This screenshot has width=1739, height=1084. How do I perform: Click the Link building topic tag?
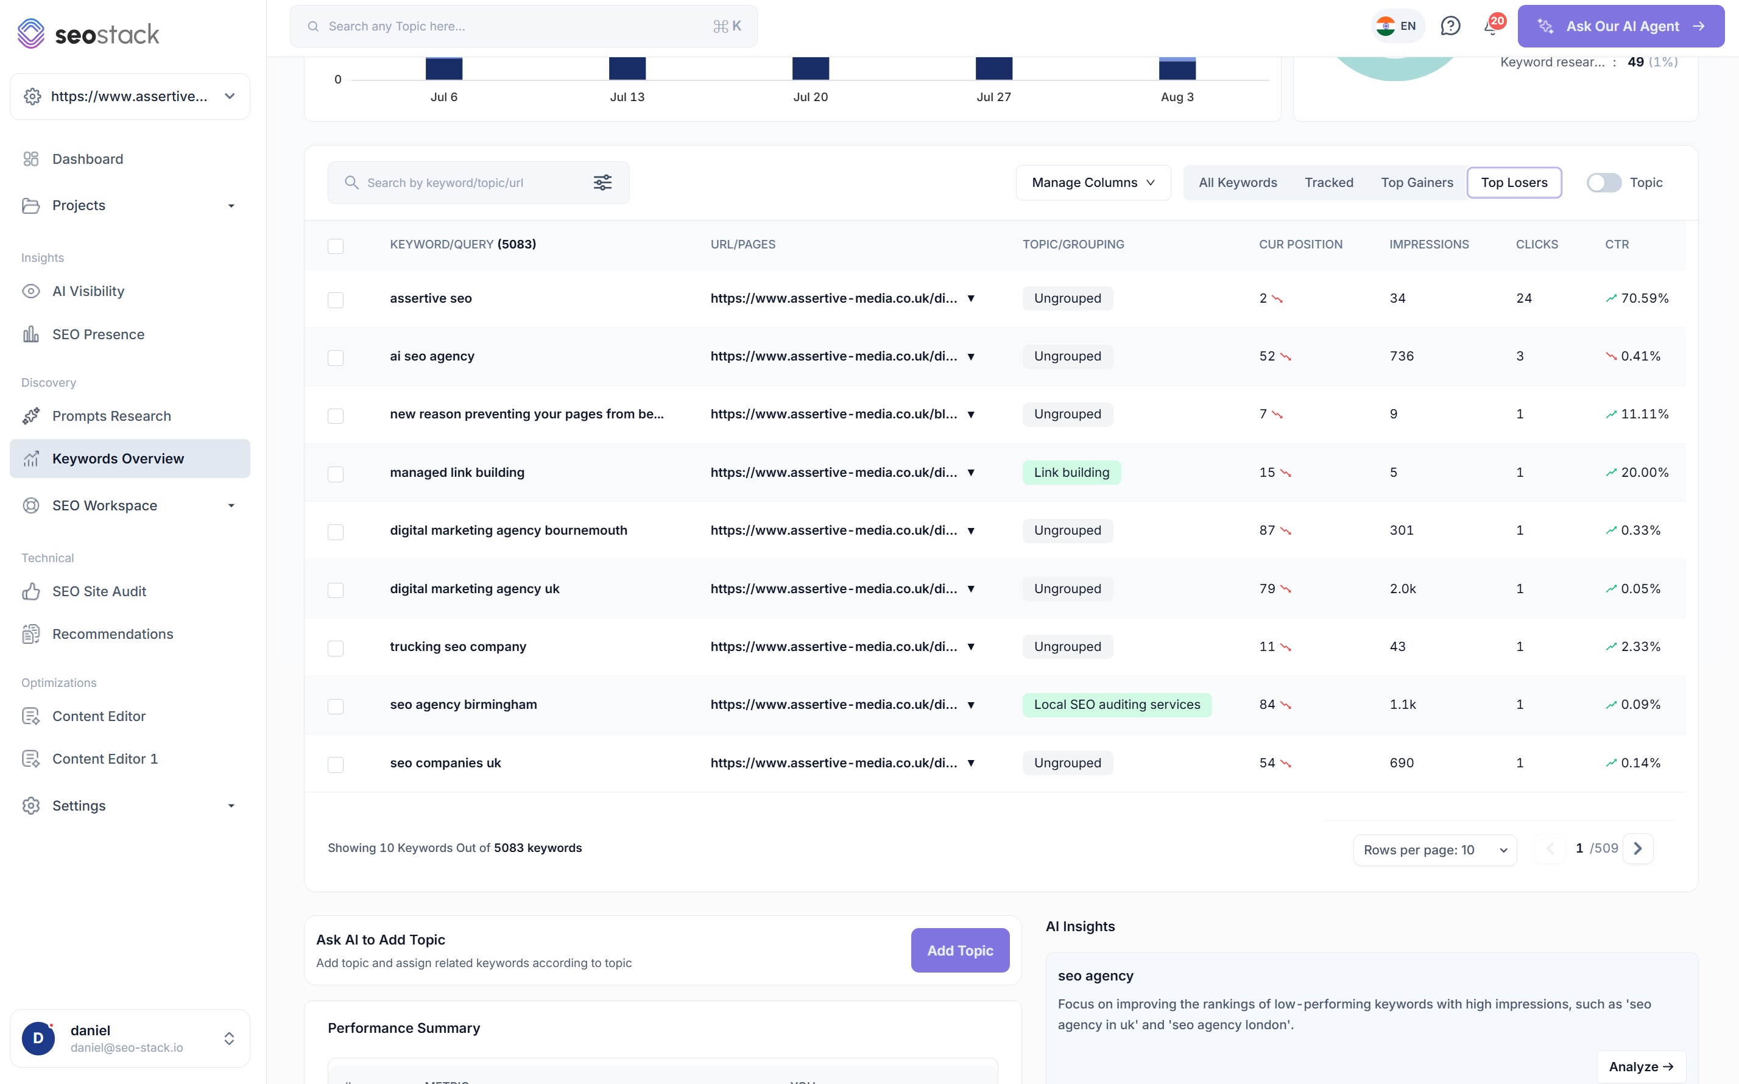point(1071,473)
